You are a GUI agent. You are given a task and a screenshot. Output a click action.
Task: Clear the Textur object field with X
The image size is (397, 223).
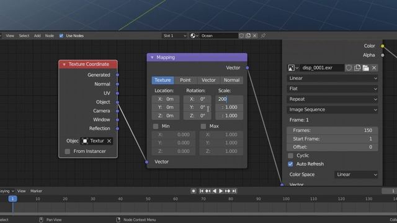click(x=109, y=141)
